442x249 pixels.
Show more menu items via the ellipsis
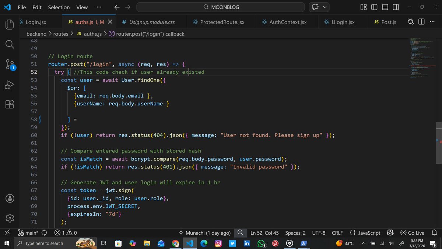tap(99, 7)
